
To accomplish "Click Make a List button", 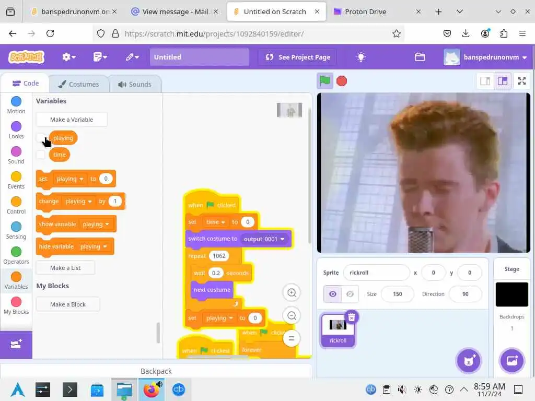I will pyautogui.click(x=65, y=268).
